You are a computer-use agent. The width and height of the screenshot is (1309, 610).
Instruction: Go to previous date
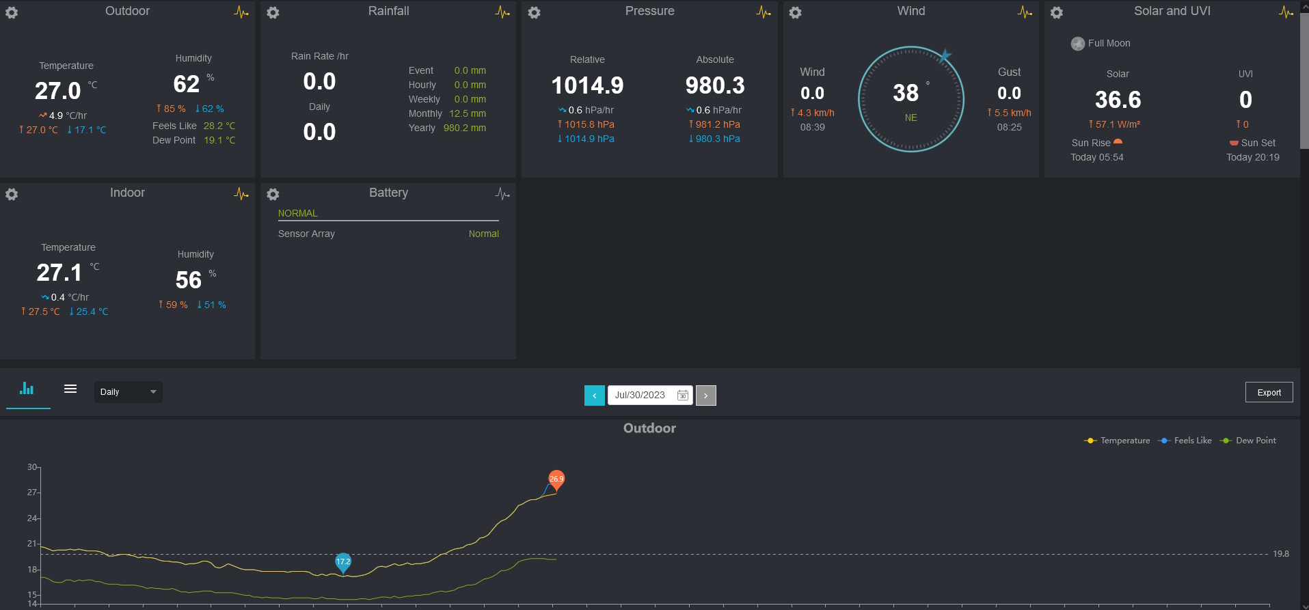595,396
